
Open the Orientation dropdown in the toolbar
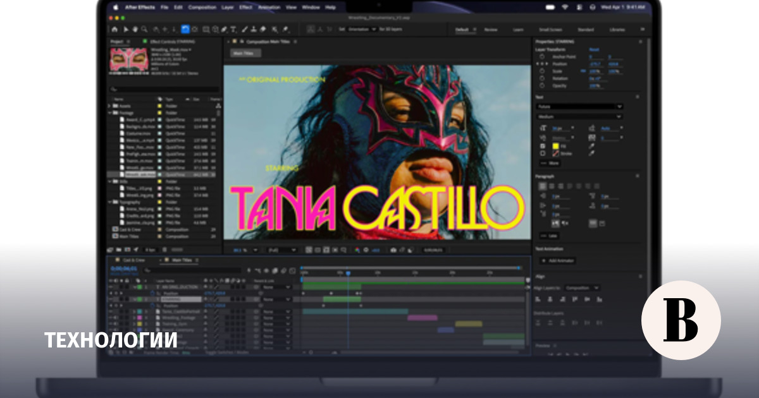pyautogui.click(x=362, y=29)
